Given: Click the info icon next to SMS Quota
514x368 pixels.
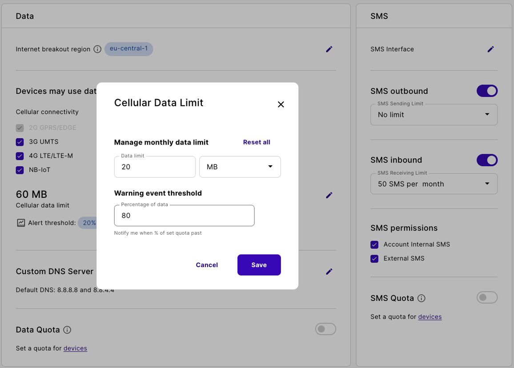Looking at the screenshot, I should [422, 298].
